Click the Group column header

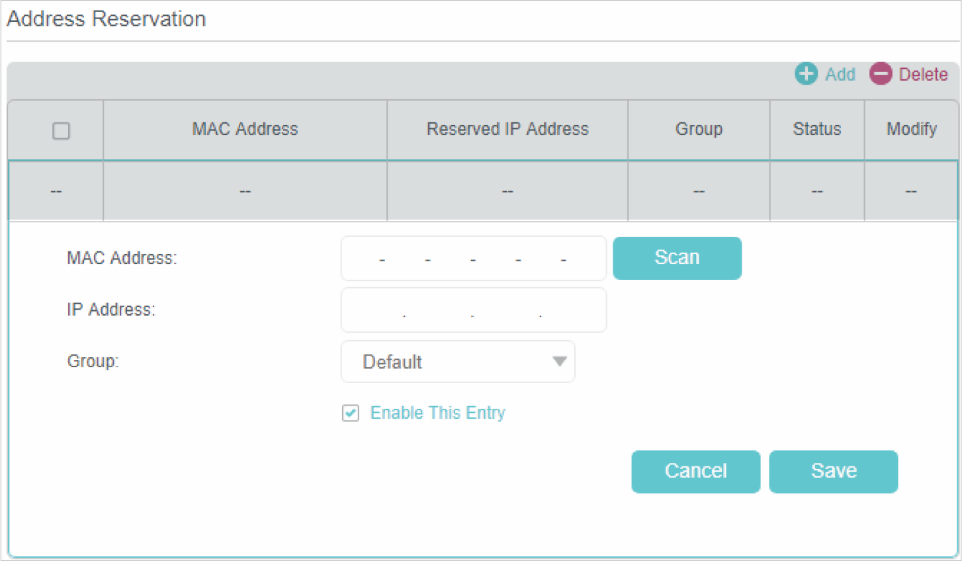point(699,129)
